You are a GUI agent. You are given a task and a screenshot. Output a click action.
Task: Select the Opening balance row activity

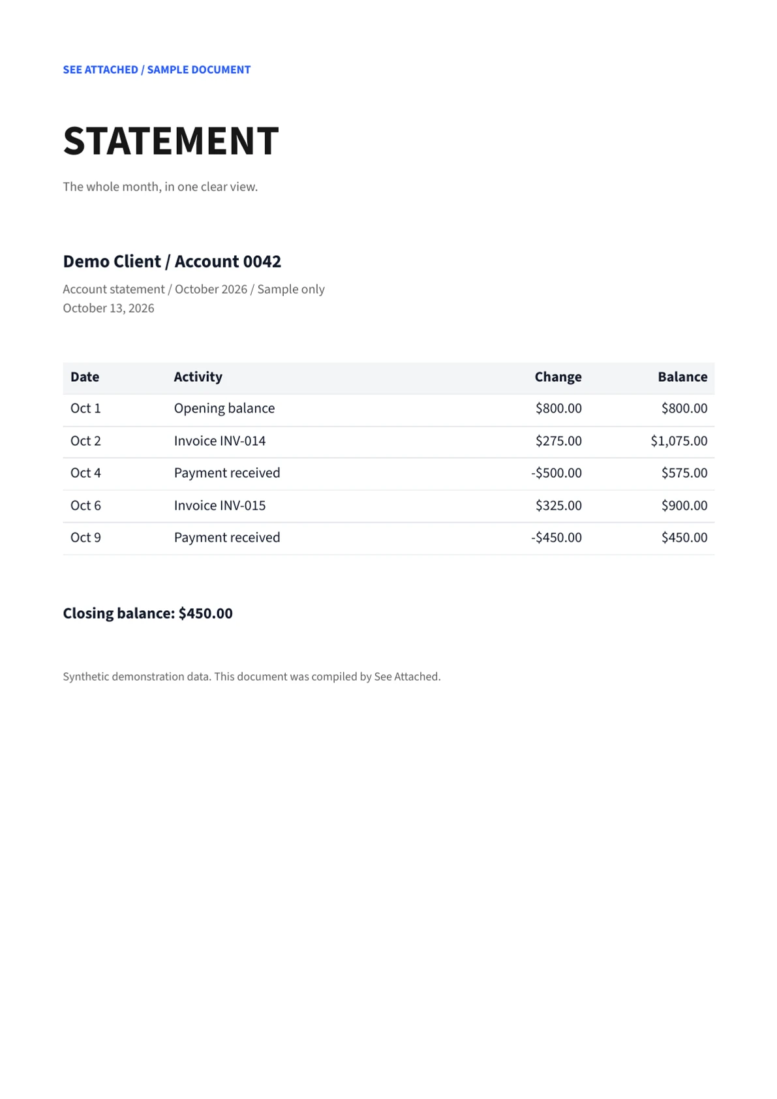pos(224,409)
